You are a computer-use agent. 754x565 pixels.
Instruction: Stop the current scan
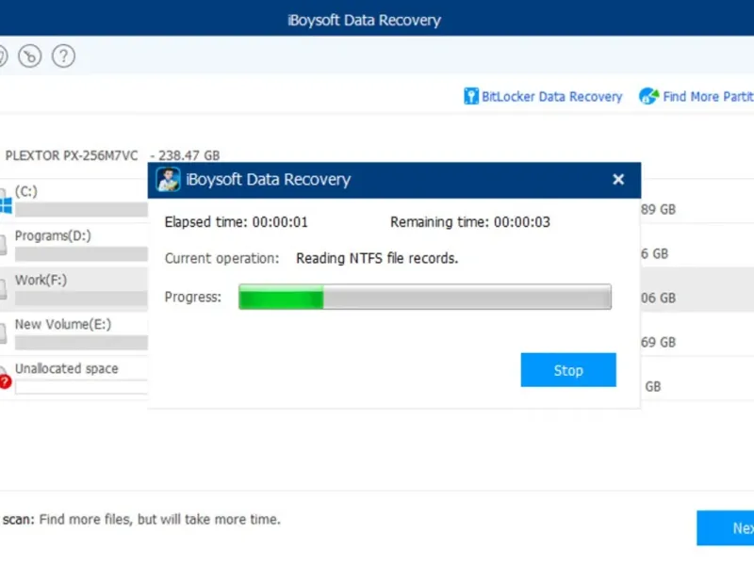(x=568, y=370)
